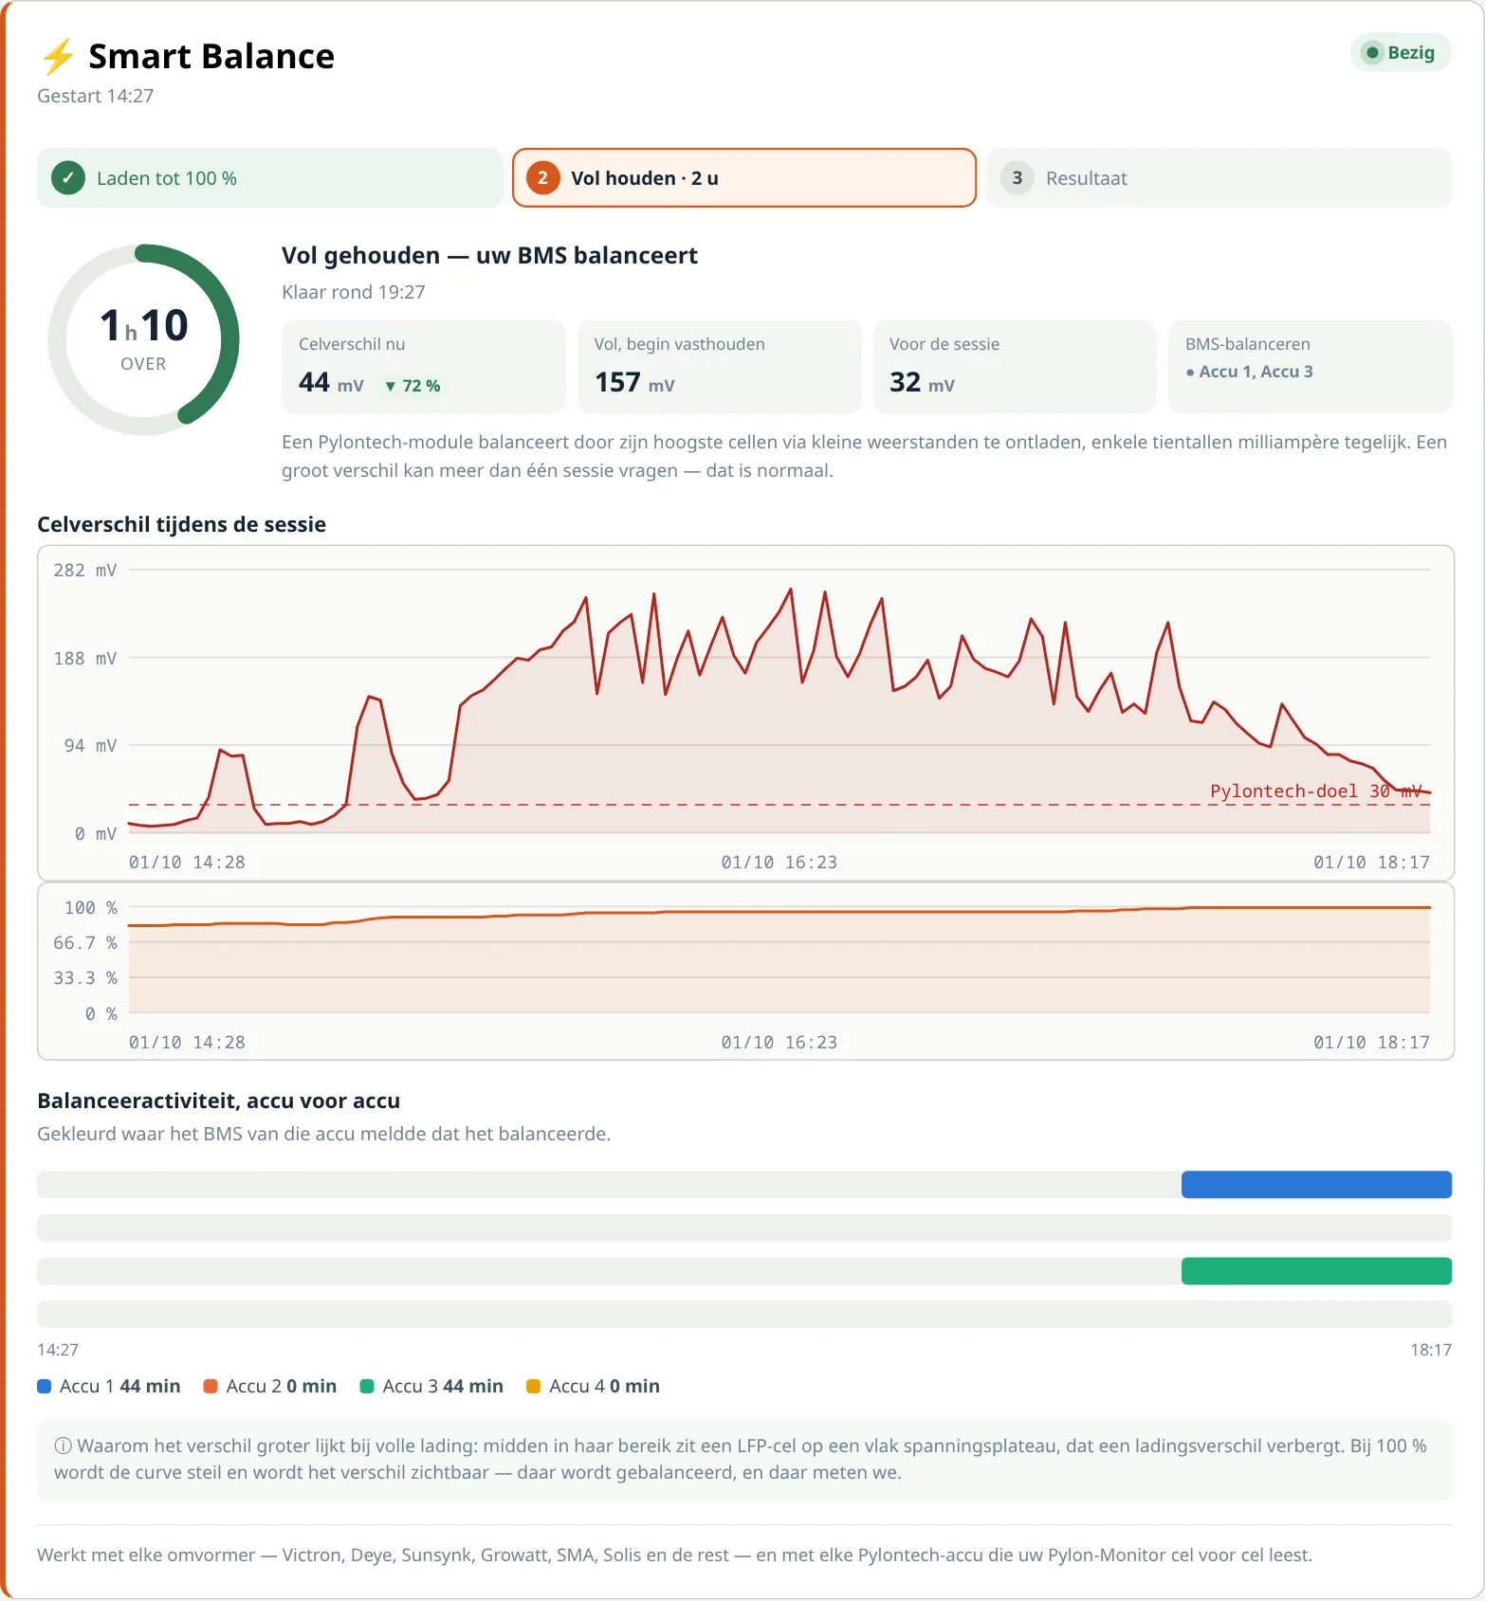The image size is (1485, 1601).
Task: Click the Vol, begin vasthouden 157 mV card
Action: click(x=720, y=367)
